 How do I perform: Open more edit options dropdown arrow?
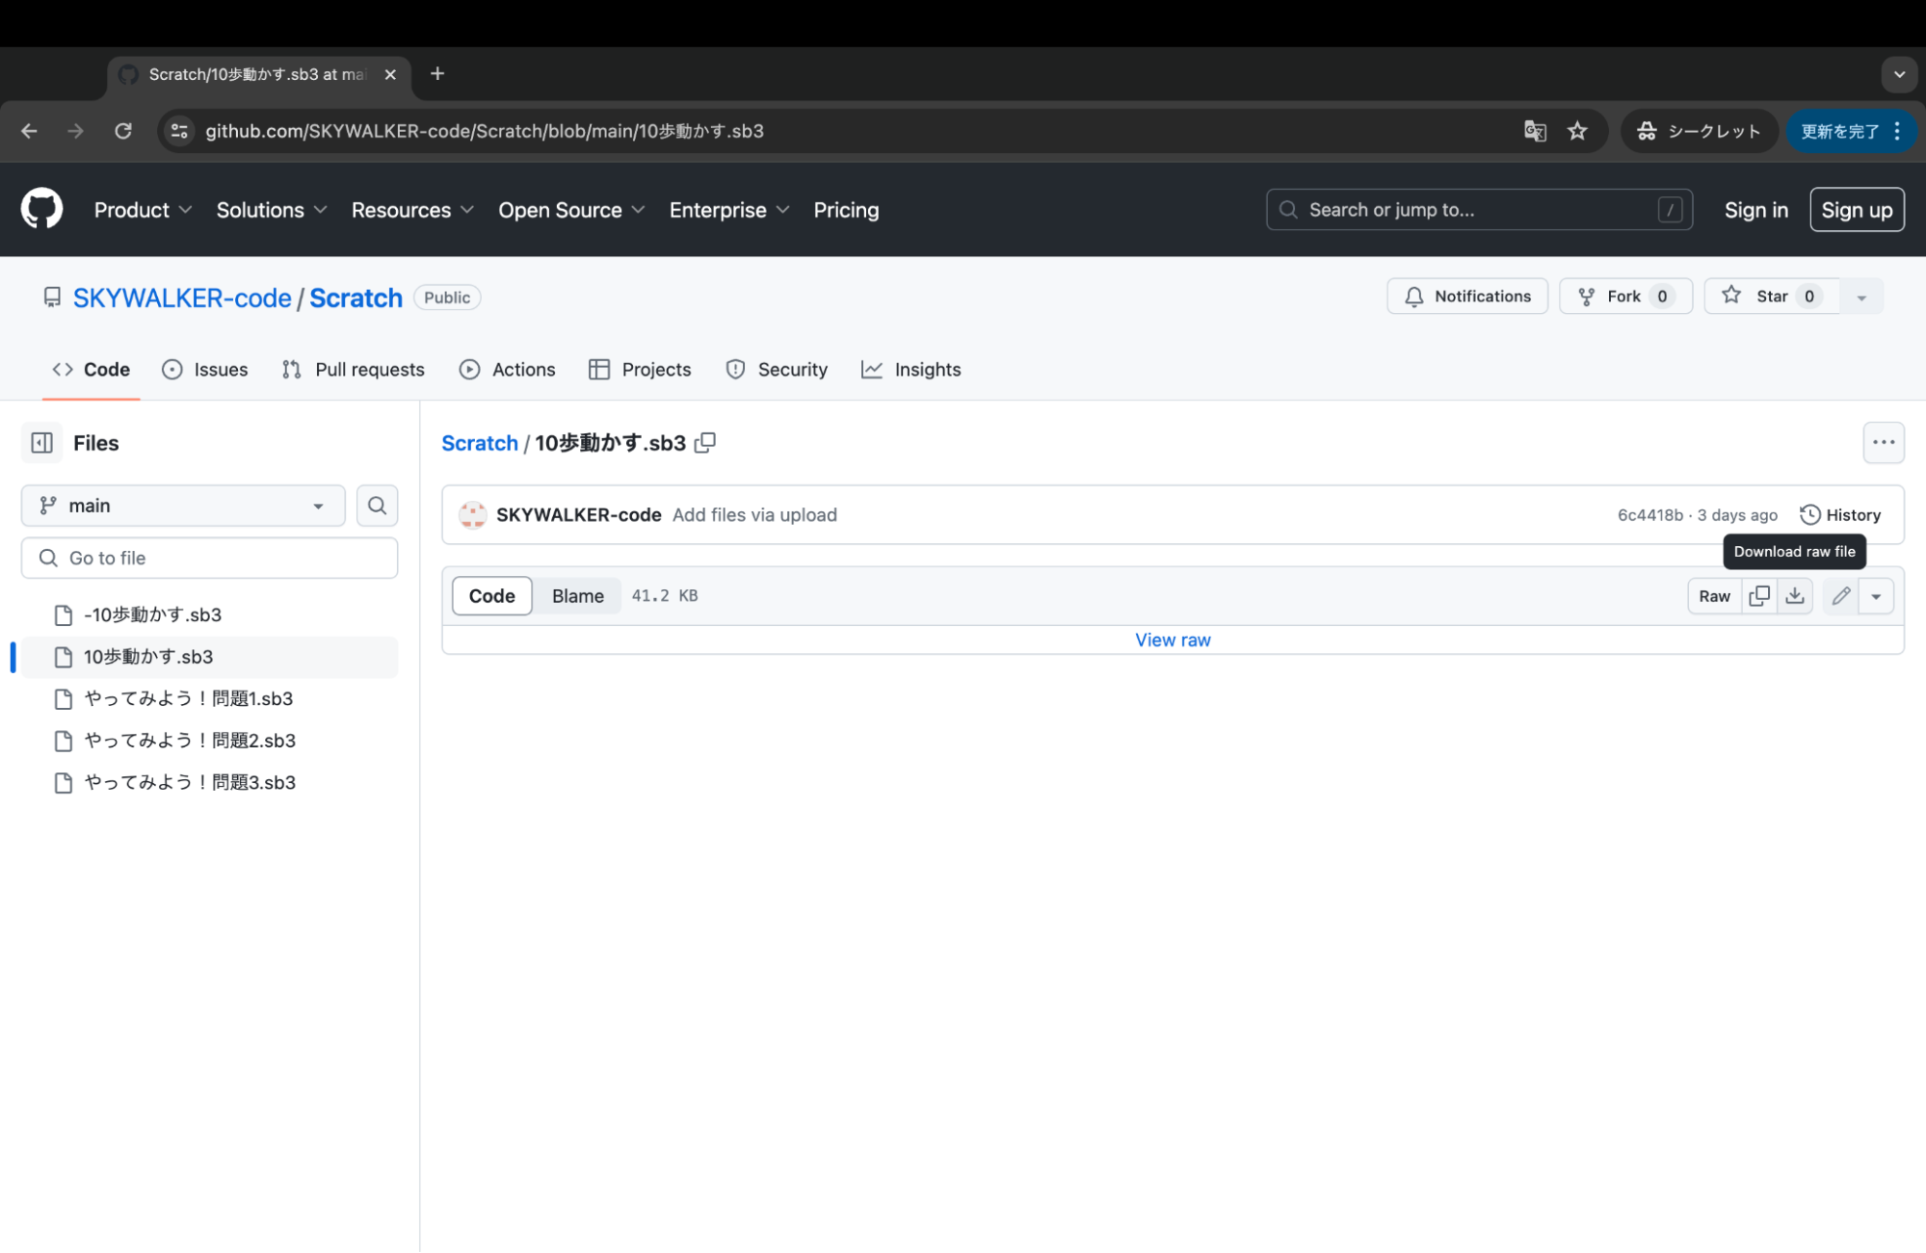tap(1876, 596)
